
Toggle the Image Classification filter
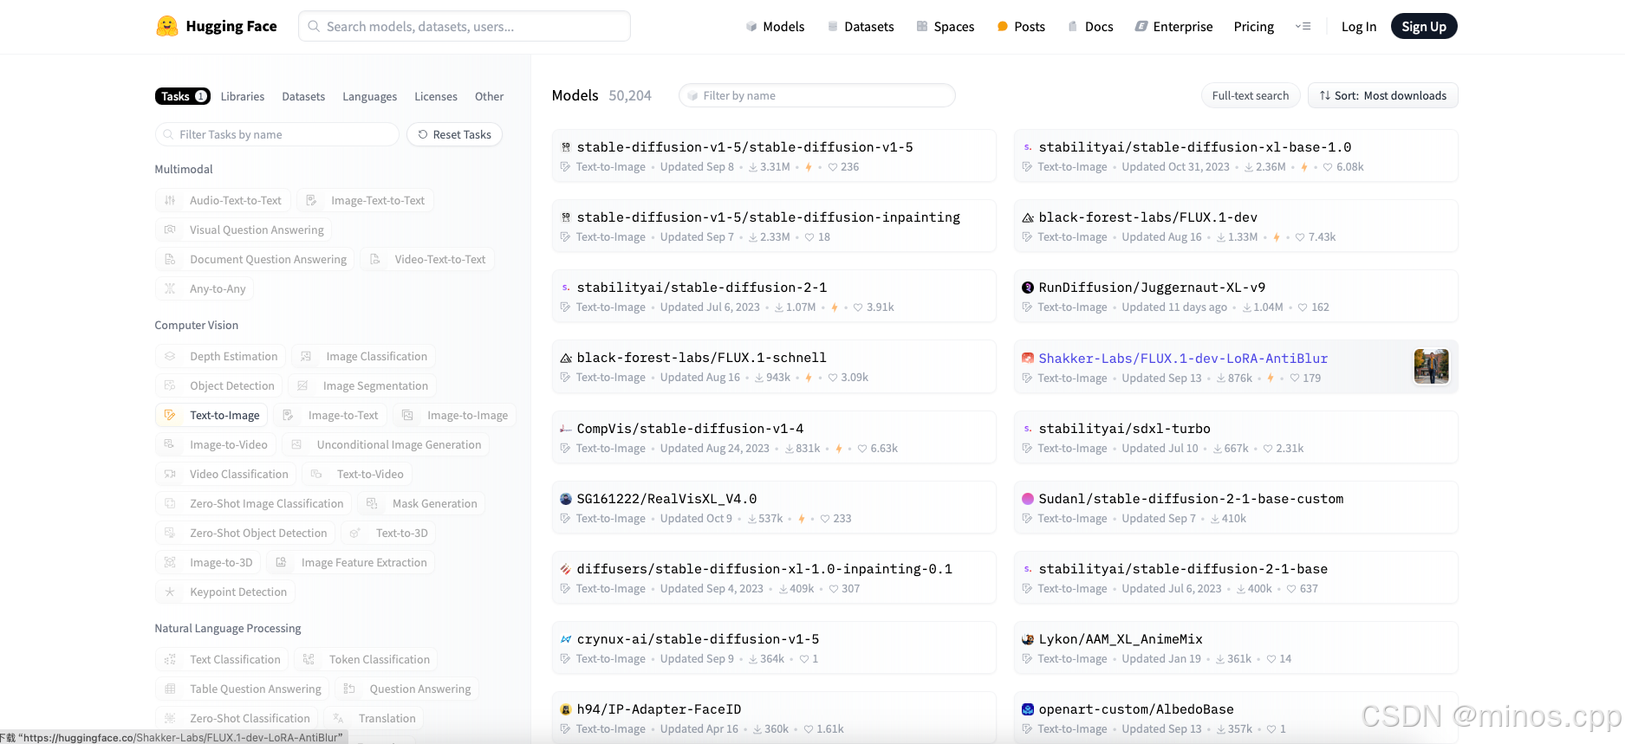click(x=363, y=356)
